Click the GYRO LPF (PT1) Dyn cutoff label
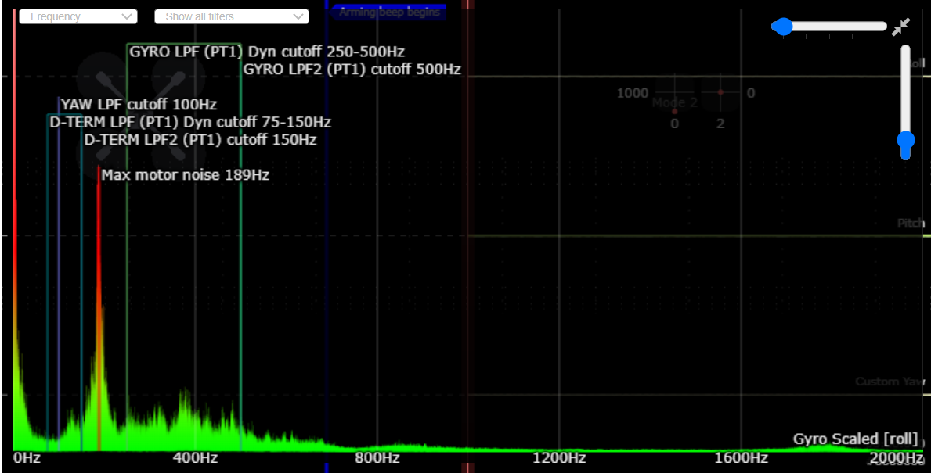 tap(266, 52)
